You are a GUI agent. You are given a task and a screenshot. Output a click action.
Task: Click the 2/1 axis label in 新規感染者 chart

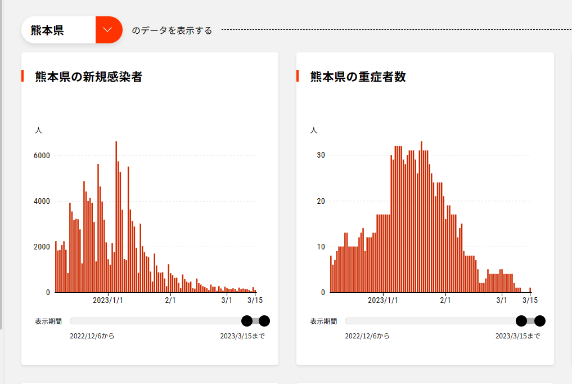click(170, 301)
